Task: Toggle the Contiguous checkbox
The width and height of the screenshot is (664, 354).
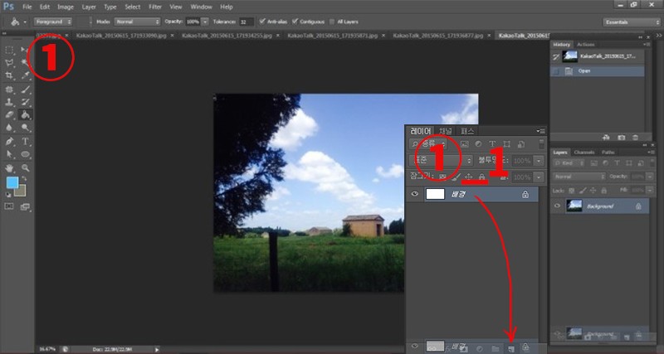Action: [295, 22]
